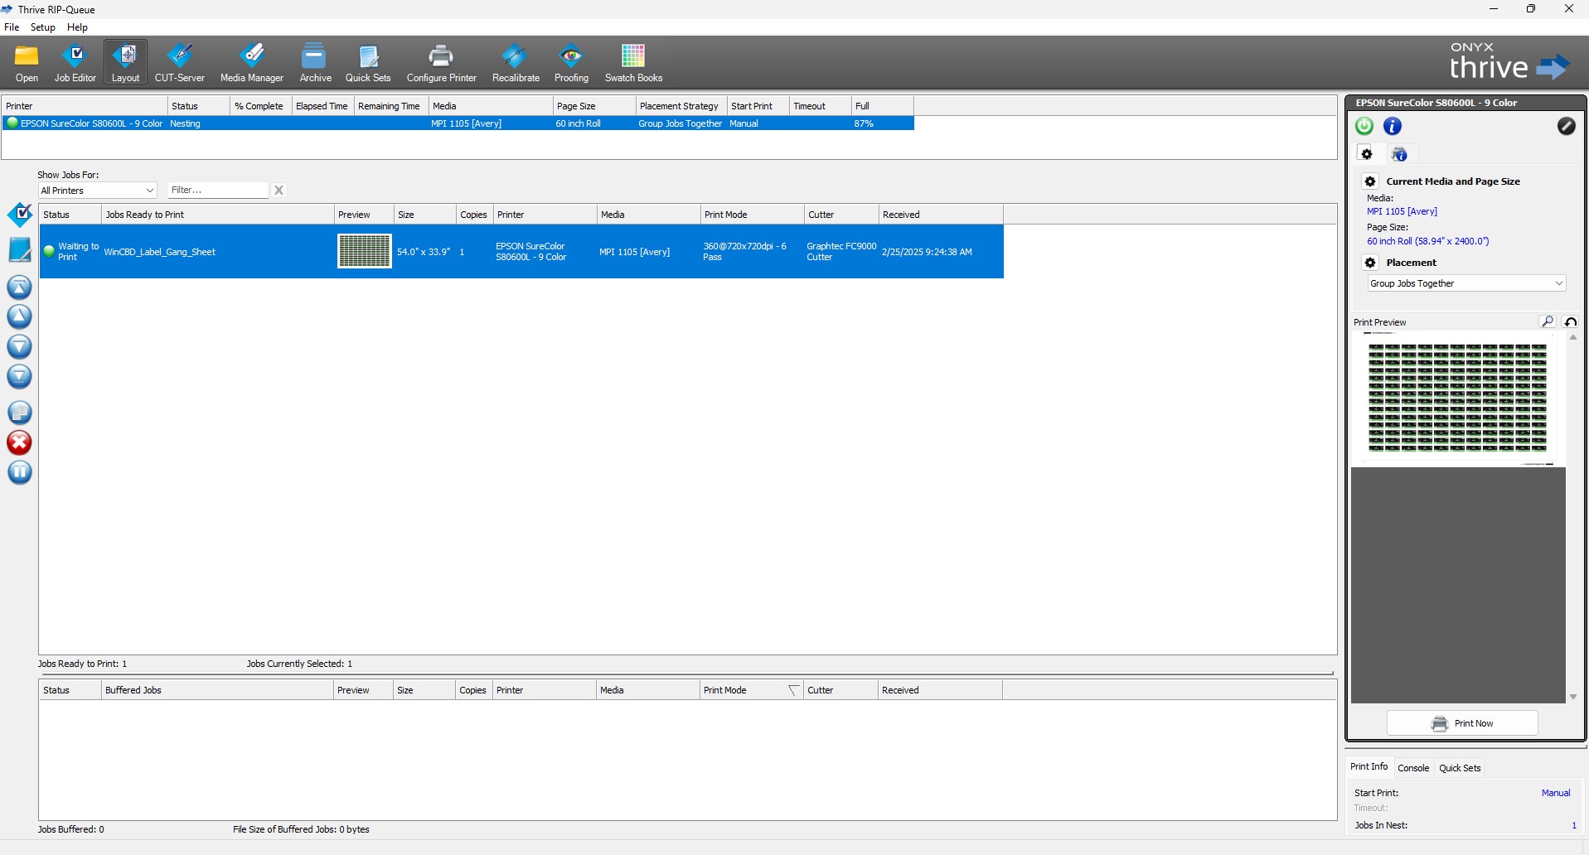The width and height of the screenshot is (1589, 855).
Task: Click the Jobs In Nest value 1
Action: (1574, 825)
